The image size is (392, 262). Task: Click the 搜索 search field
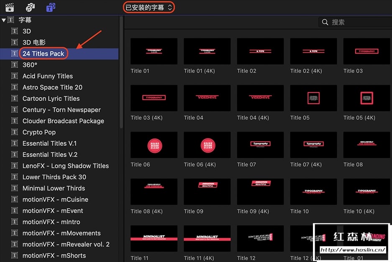pyautogui.click(x=355, y=22)
